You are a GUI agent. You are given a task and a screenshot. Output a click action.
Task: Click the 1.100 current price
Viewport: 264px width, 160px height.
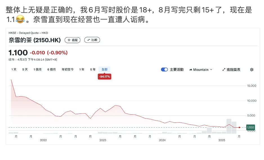tap(18, 53)
